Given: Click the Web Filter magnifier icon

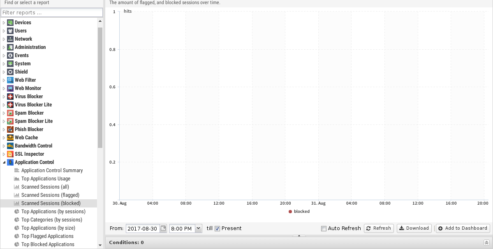Looking at the screenshot, I should [x=10, y=80].
